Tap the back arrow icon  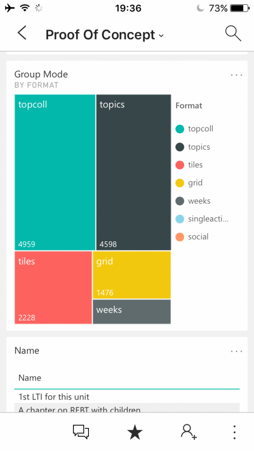pyautogui.click(x=22, y=33)
